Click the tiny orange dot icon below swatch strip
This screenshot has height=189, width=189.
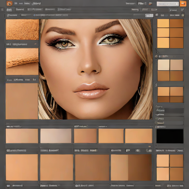[150, 147]
